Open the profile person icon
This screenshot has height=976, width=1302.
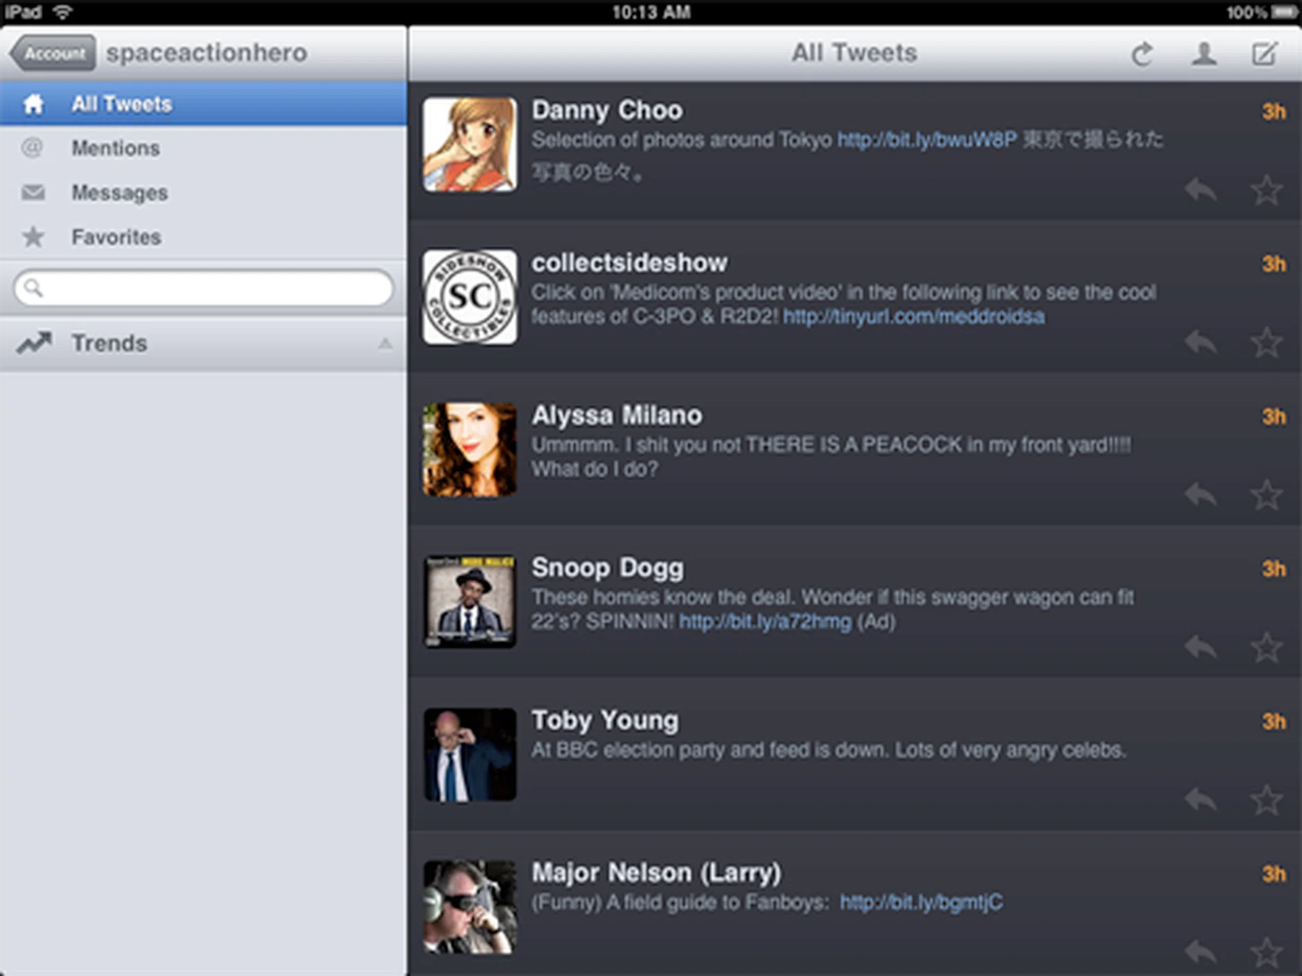click(x=1204, y=53)
